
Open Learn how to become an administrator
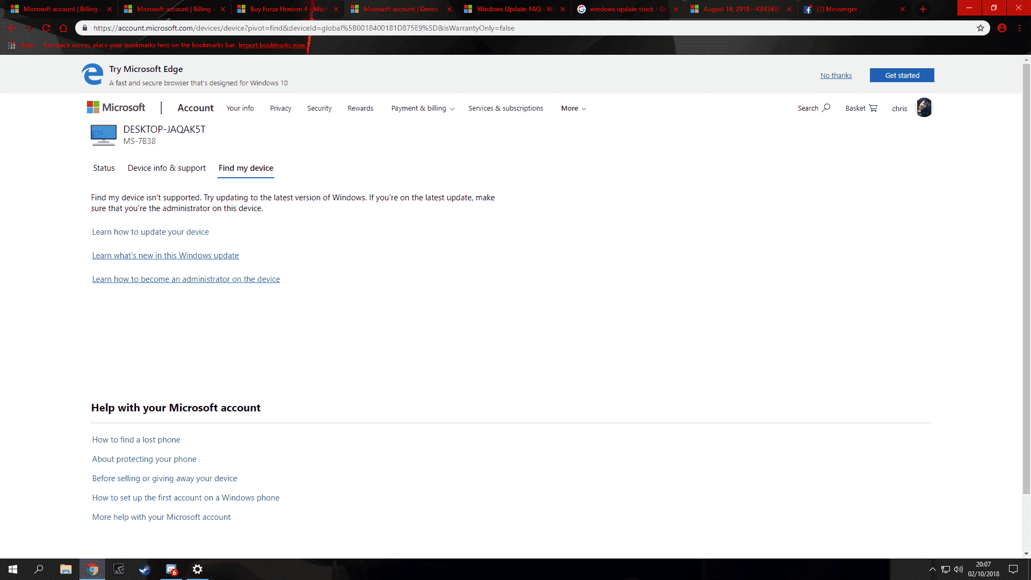[186, 279]
